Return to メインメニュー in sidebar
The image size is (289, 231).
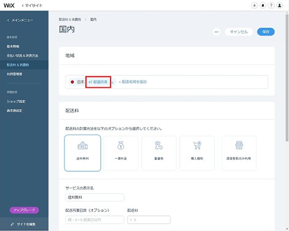20,20
